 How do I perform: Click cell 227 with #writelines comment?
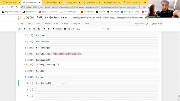(x=97, y=42)
